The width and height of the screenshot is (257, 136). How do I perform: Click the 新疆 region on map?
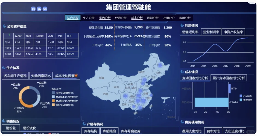101,78
